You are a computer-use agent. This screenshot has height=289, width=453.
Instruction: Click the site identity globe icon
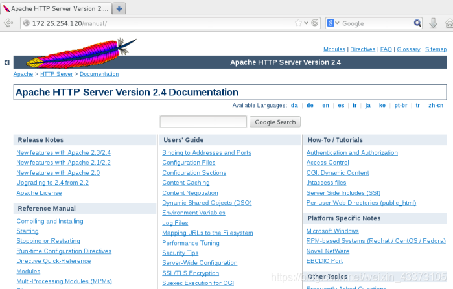(27, 23)
